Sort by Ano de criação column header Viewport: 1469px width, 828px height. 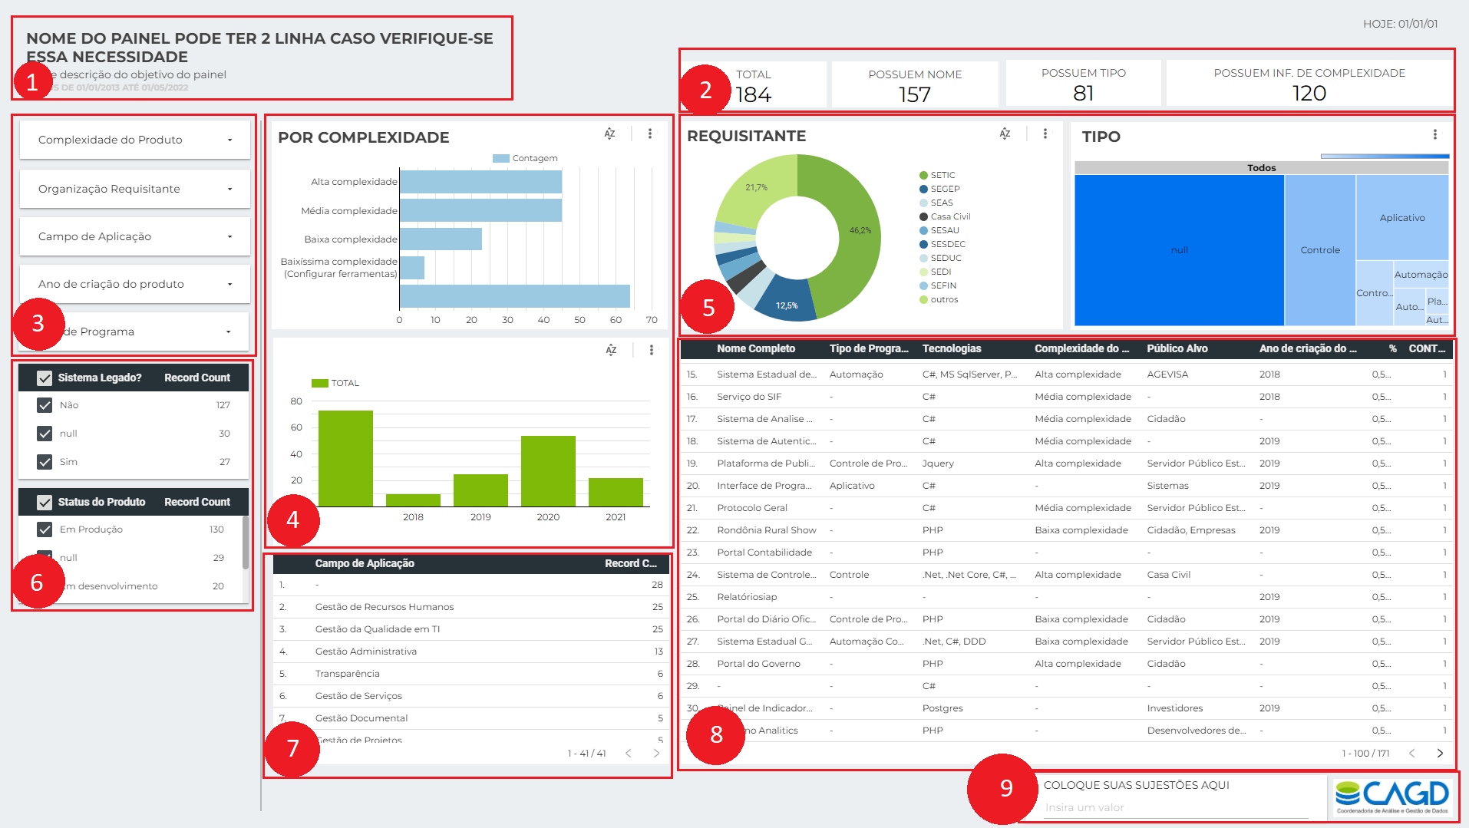point(1308,348)
